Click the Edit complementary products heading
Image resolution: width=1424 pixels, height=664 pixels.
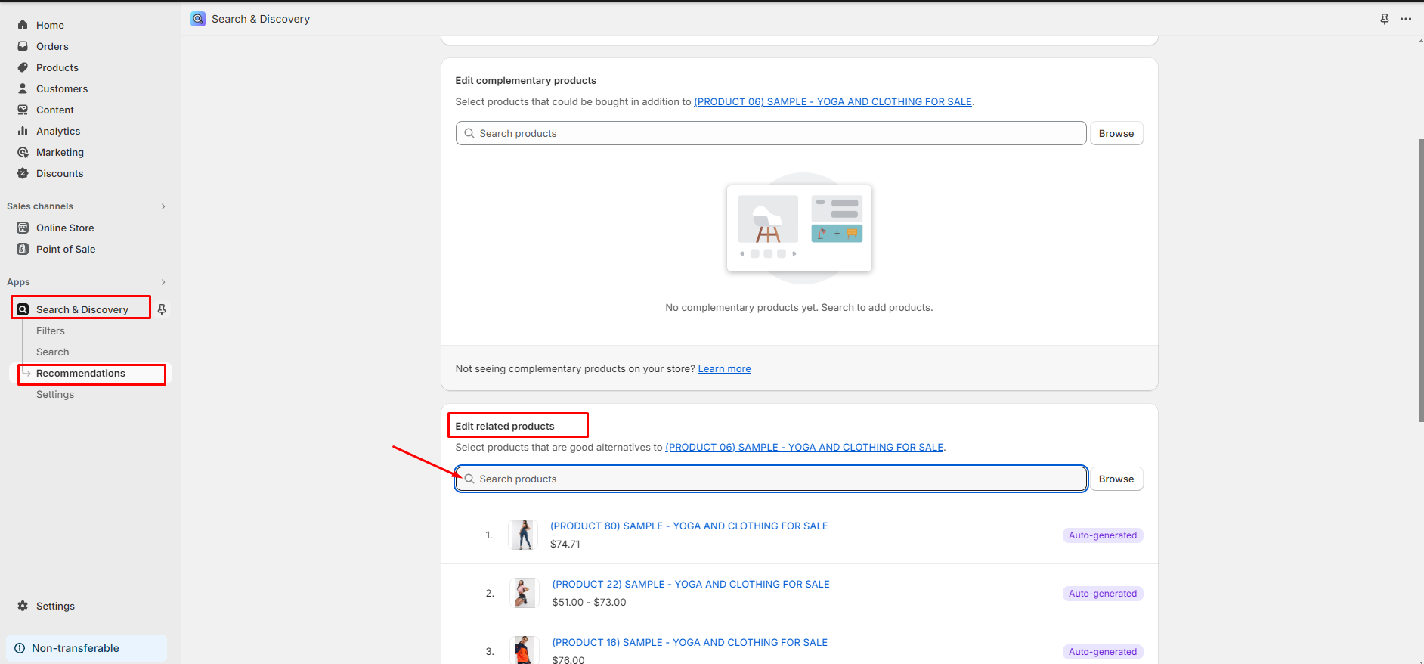(525, 80)
